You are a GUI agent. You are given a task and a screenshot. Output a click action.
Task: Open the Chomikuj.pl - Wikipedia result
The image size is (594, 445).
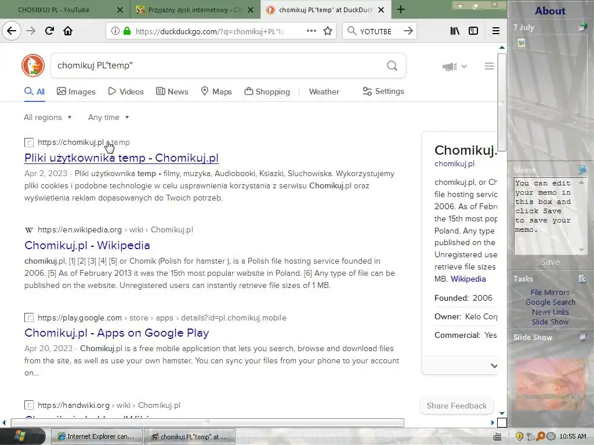coord(87,245)
